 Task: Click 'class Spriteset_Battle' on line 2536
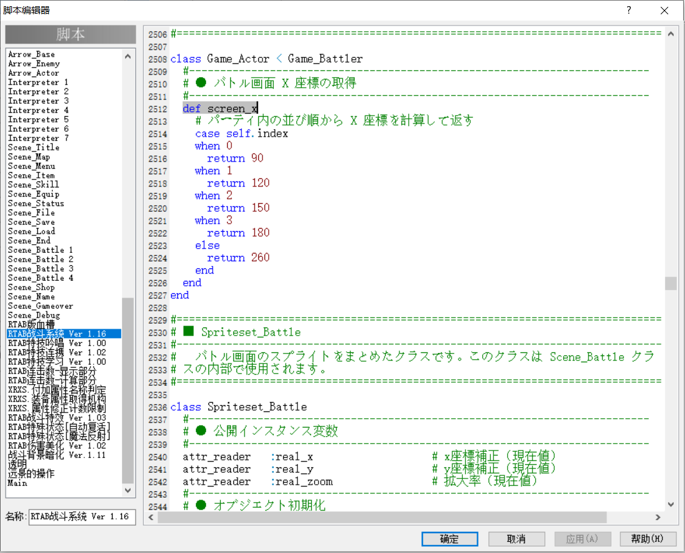238,407
